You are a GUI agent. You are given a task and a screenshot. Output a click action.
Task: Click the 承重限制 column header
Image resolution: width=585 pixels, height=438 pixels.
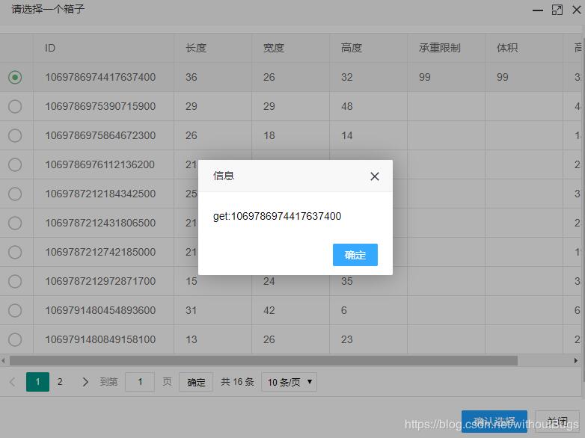coord(439,48)
